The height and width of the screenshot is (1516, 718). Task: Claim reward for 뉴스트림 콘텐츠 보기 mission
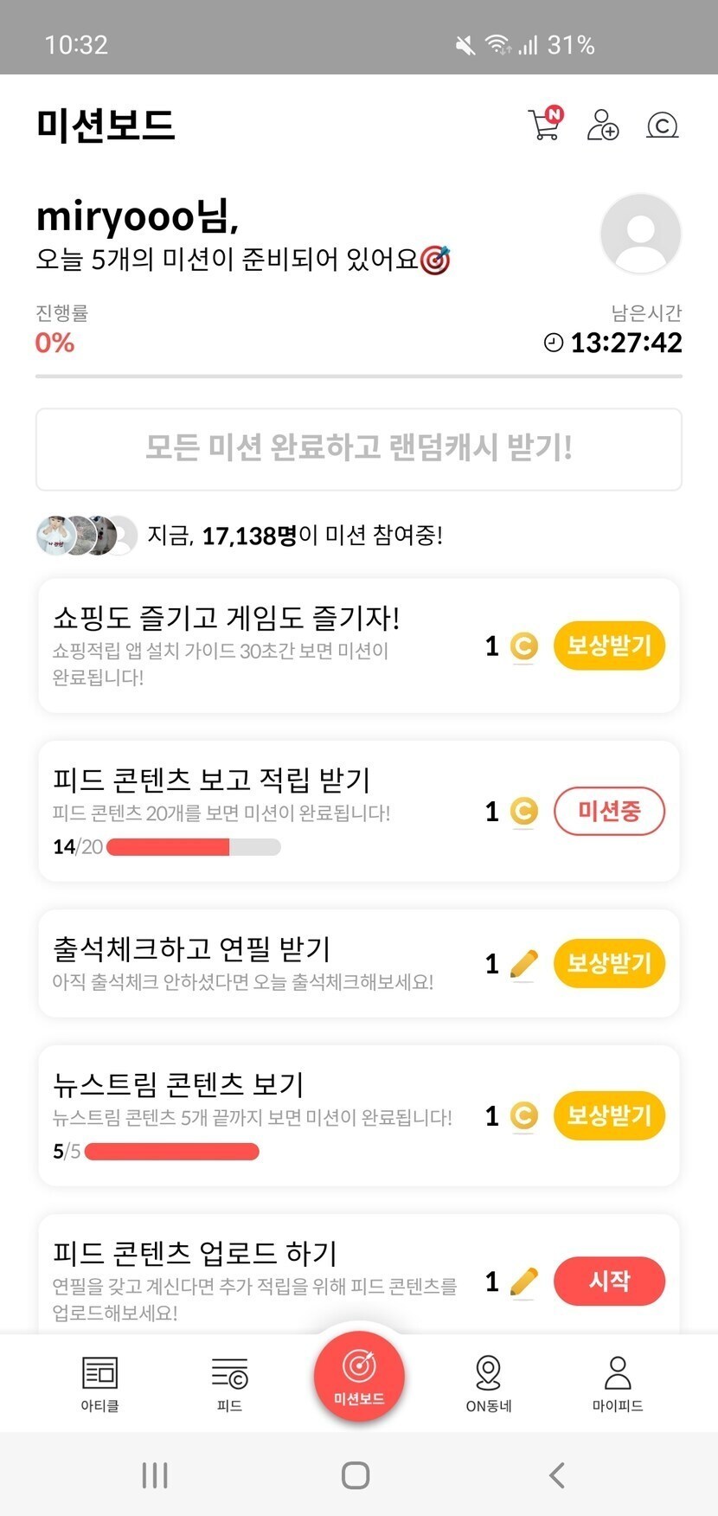point(609,1115)
